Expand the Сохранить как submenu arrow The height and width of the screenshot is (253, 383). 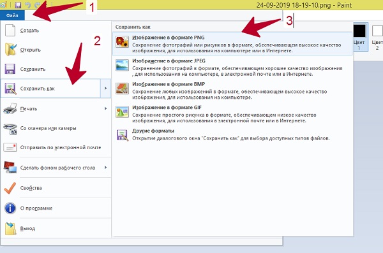pyautogui.click(x=105, y=89)
